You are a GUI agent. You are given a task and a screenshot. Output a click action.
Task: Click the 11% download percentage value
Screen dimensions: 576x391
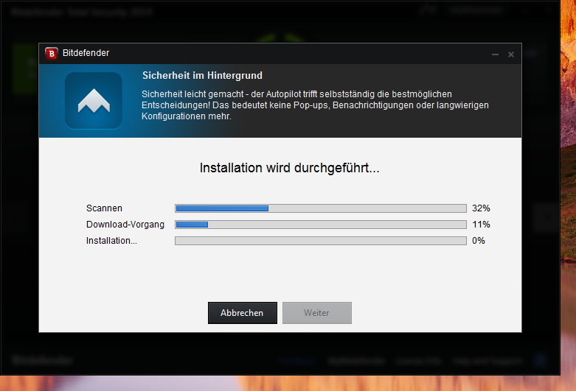(481, 225)
